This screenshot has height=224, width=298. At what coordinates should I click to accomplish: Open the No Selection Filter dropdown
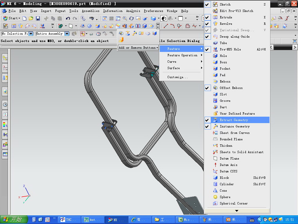(31, 34)
